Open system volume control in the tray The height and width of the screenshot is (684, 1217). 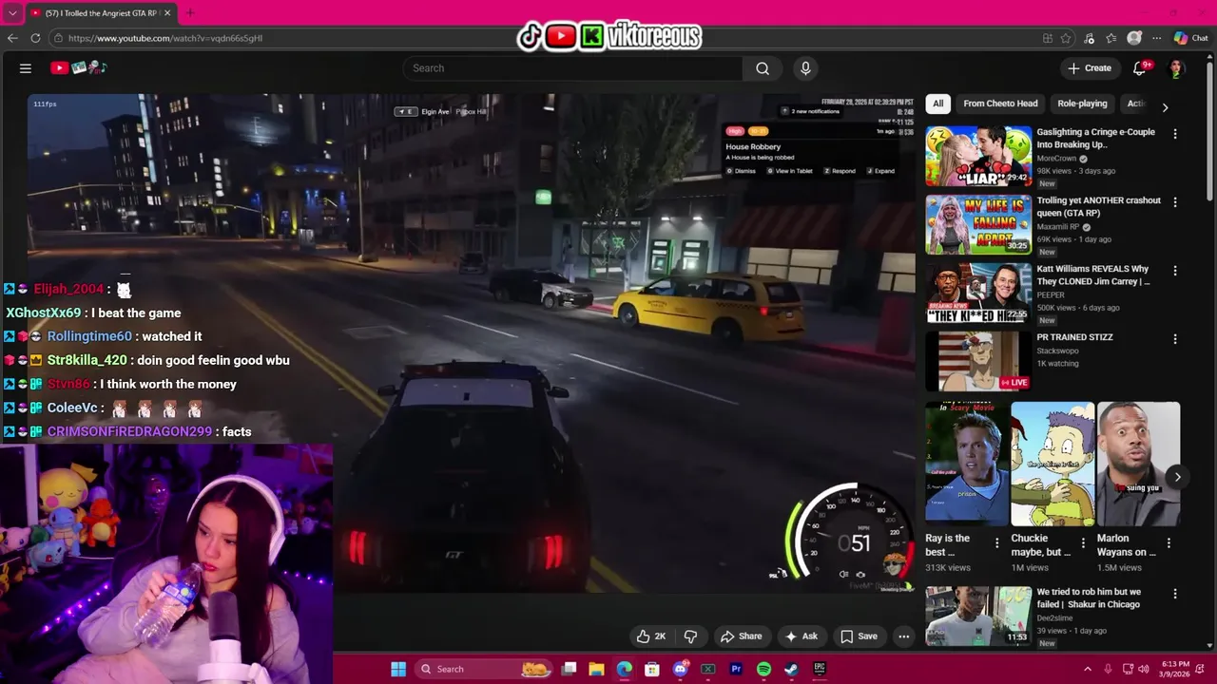(1144, 669)
